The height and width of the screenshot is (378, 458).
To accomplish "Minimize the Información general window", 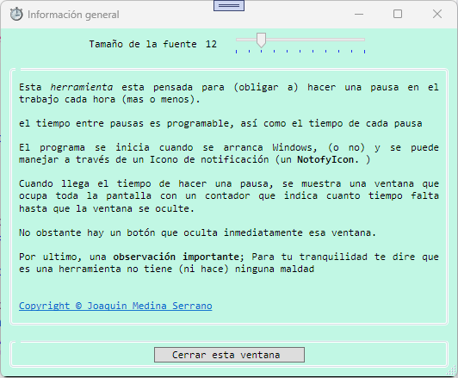I will point(359,14).
